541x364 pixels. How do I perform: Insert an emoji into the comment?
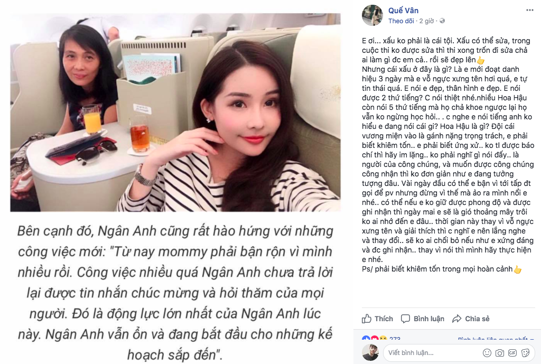487,352
